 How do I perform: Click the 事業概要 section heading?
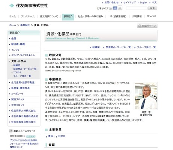coord(55,79)
